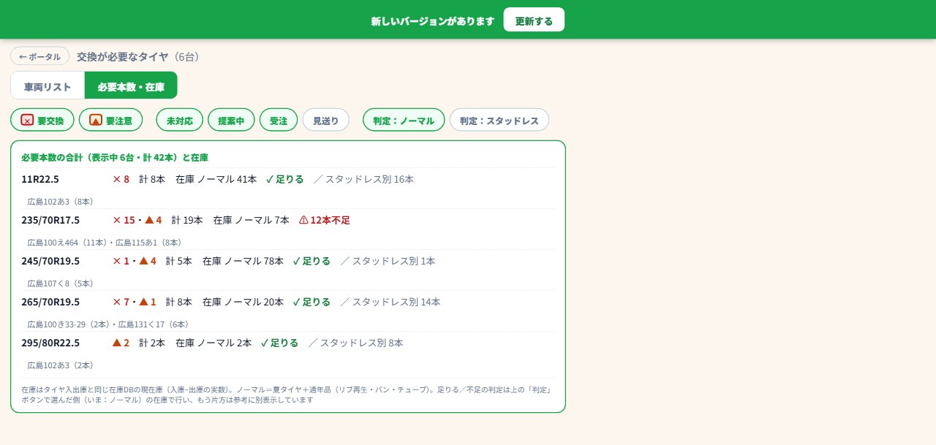936x445 pixels.
Task: Select 必要本数・在庫 tab
Action: (x=131, y=85)
